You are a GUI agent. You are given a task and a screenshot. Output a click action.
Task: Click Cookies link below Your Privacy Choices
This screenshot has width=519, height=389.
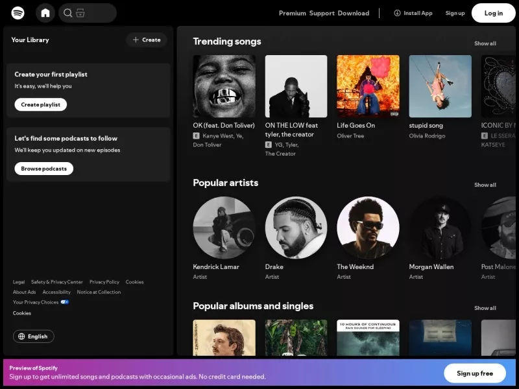22,313
